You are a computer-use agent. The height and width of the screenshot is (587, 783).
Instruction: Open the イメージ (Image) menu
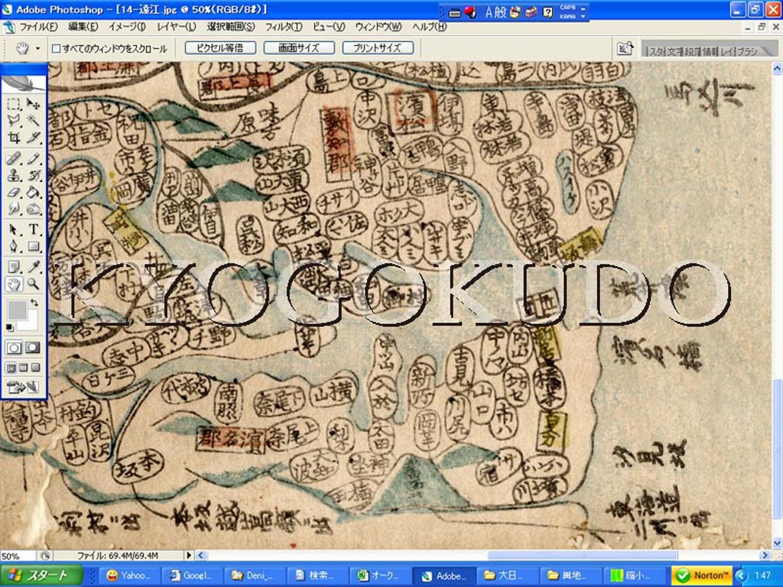[x=128, y=27]
